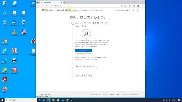
Task: Click the globe language icon in footer
Action: click(x=42, y=95)
